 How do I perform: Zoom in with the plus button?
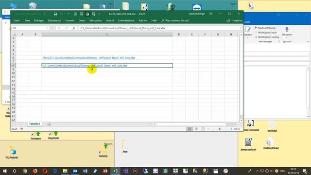pos(231,129)
